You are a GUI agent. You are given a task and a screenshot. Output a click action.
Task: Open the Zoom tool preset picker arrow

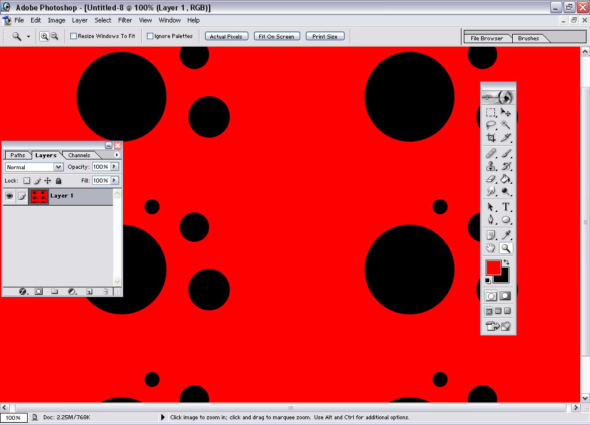click(28, 36)
